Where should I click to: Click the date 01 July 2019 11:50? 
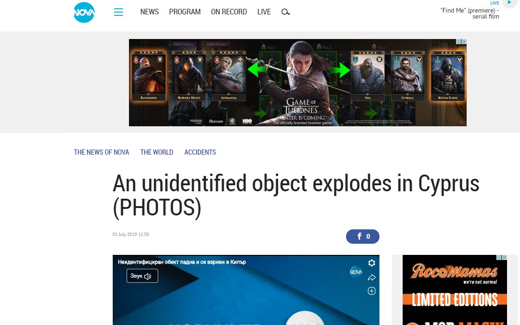tap(131, 234)
